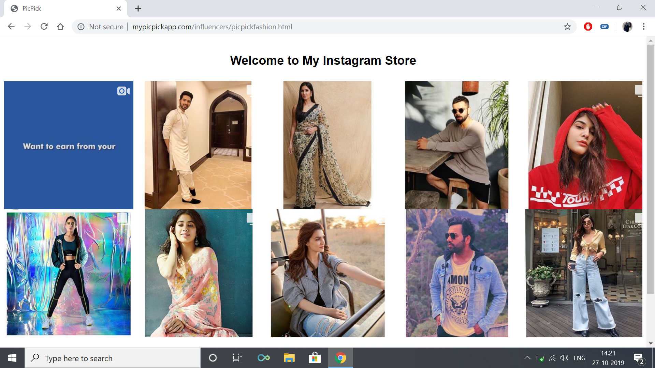Click the browser home button
655x368 pixels.
click(60, 26)
